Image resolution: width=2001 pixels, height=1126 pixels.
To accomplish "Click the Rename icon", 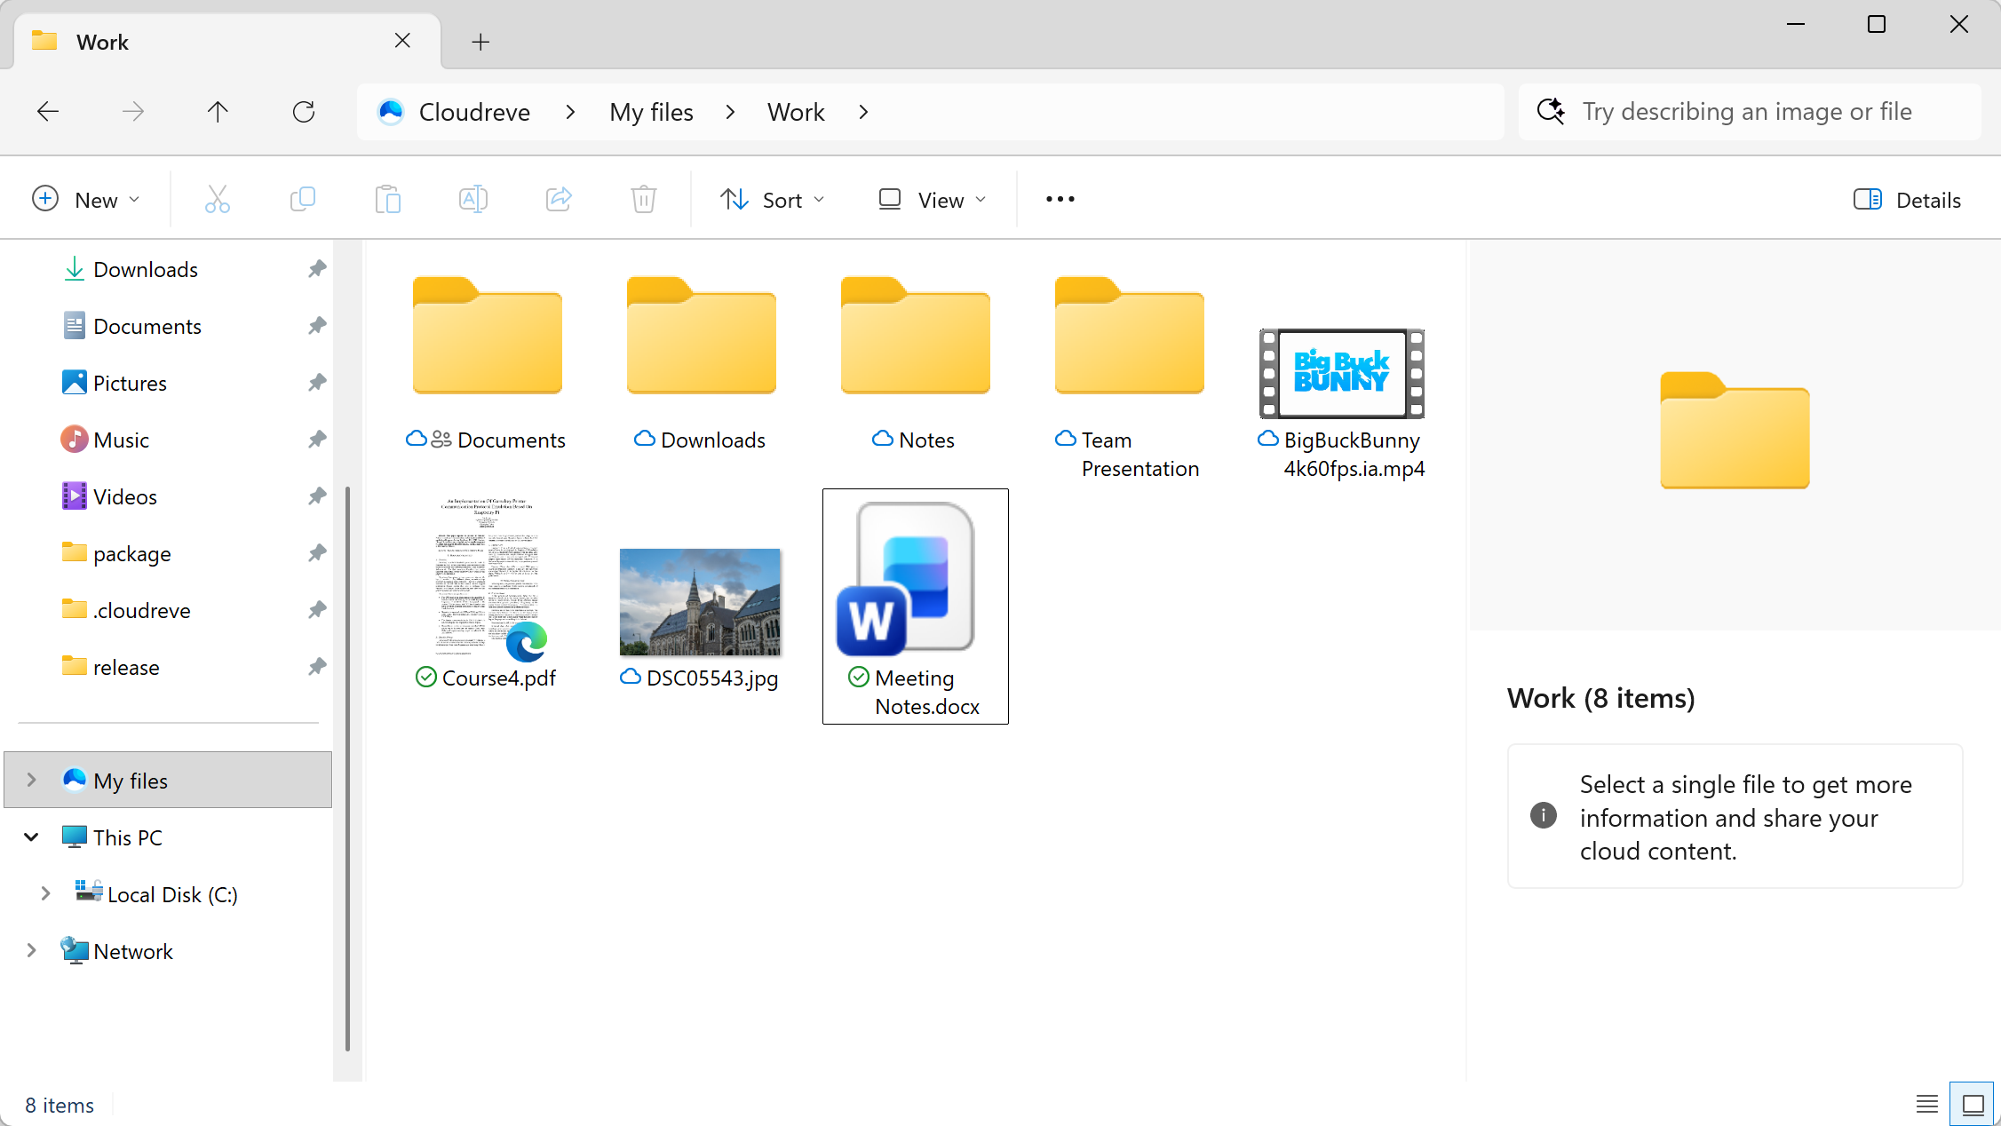I will [472, 199].
